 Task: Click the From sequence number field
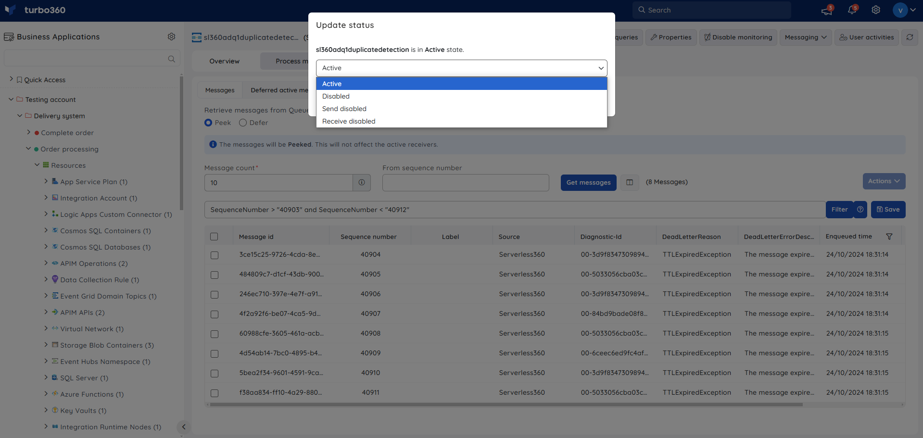pos(466,183)
